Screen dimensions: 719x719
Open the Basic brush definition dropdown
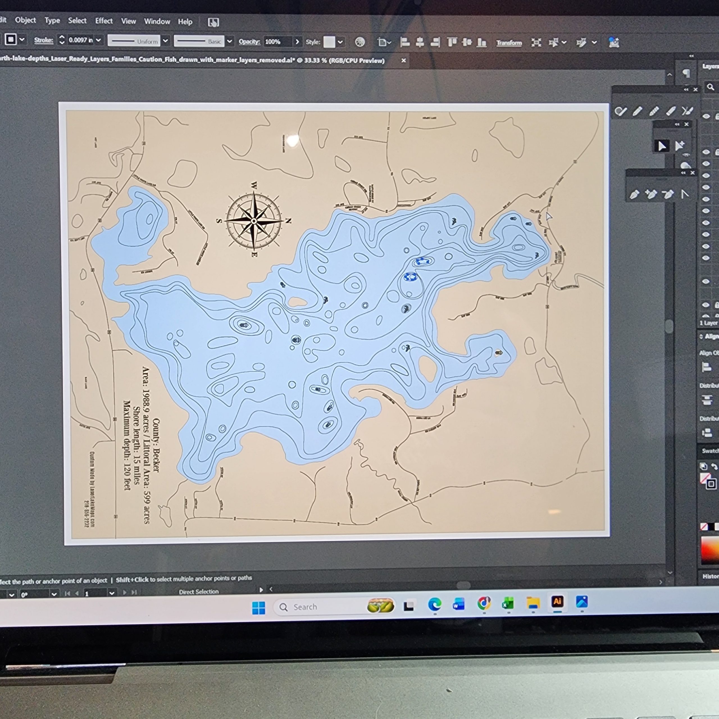230,41
